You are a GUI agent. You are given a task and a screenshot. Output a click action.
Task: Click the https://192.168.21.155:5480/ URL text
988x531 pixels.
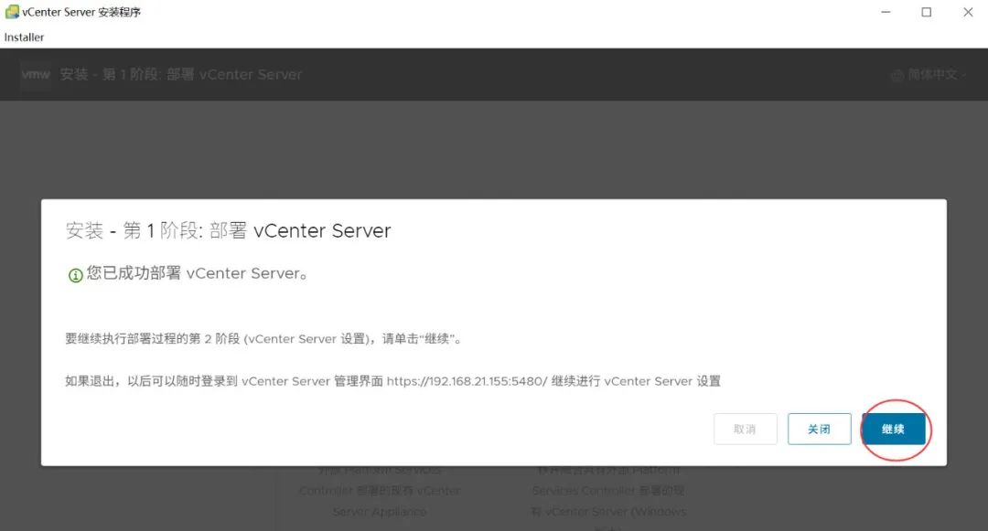[467, 381]
